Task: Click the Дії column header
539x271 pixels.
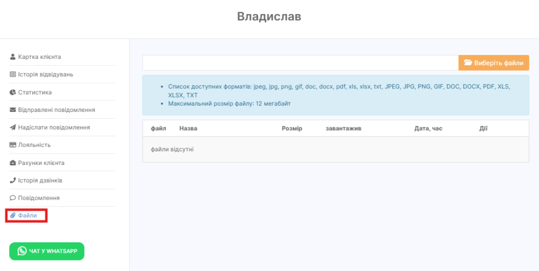Action: (x=483, y=129)
